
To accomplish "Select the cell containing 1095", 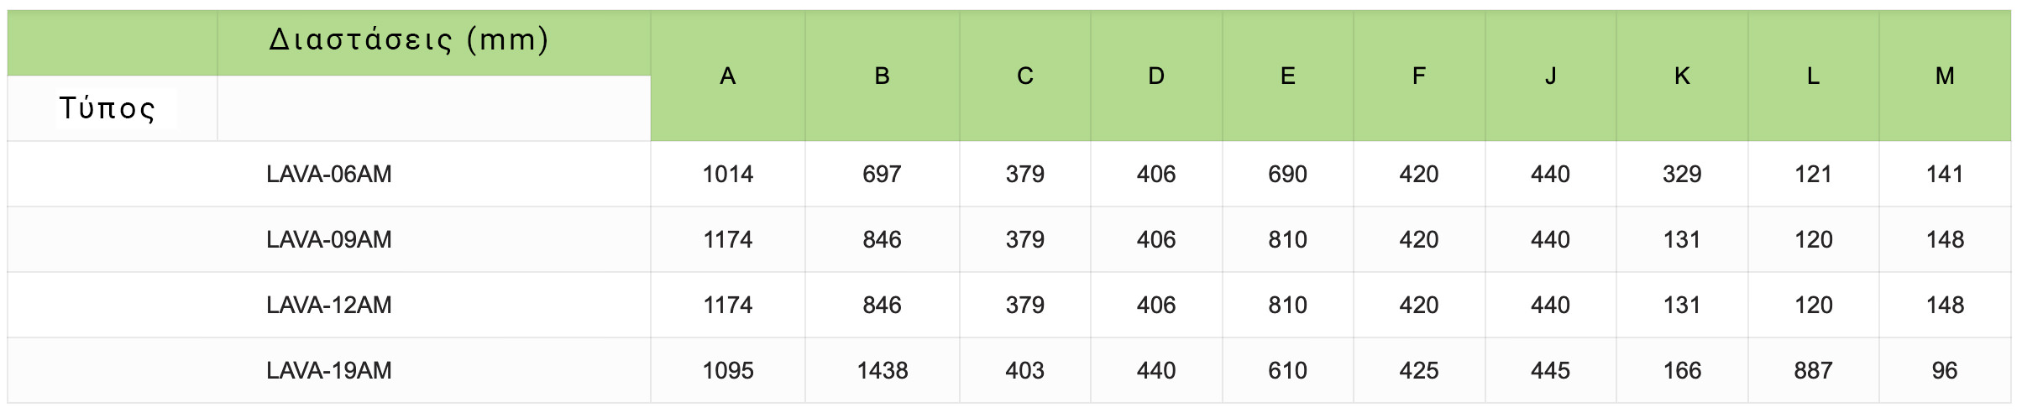I will coord(727,371).
